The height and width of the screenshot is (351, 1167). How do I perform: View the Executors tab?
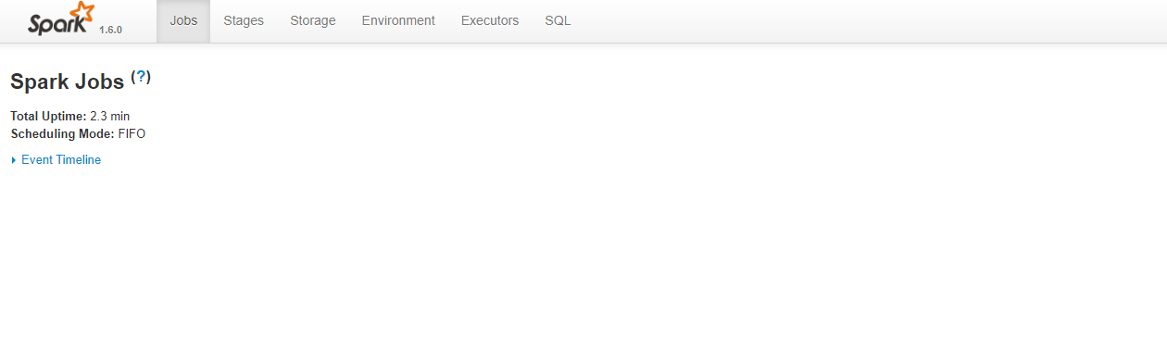pos(490,20)
